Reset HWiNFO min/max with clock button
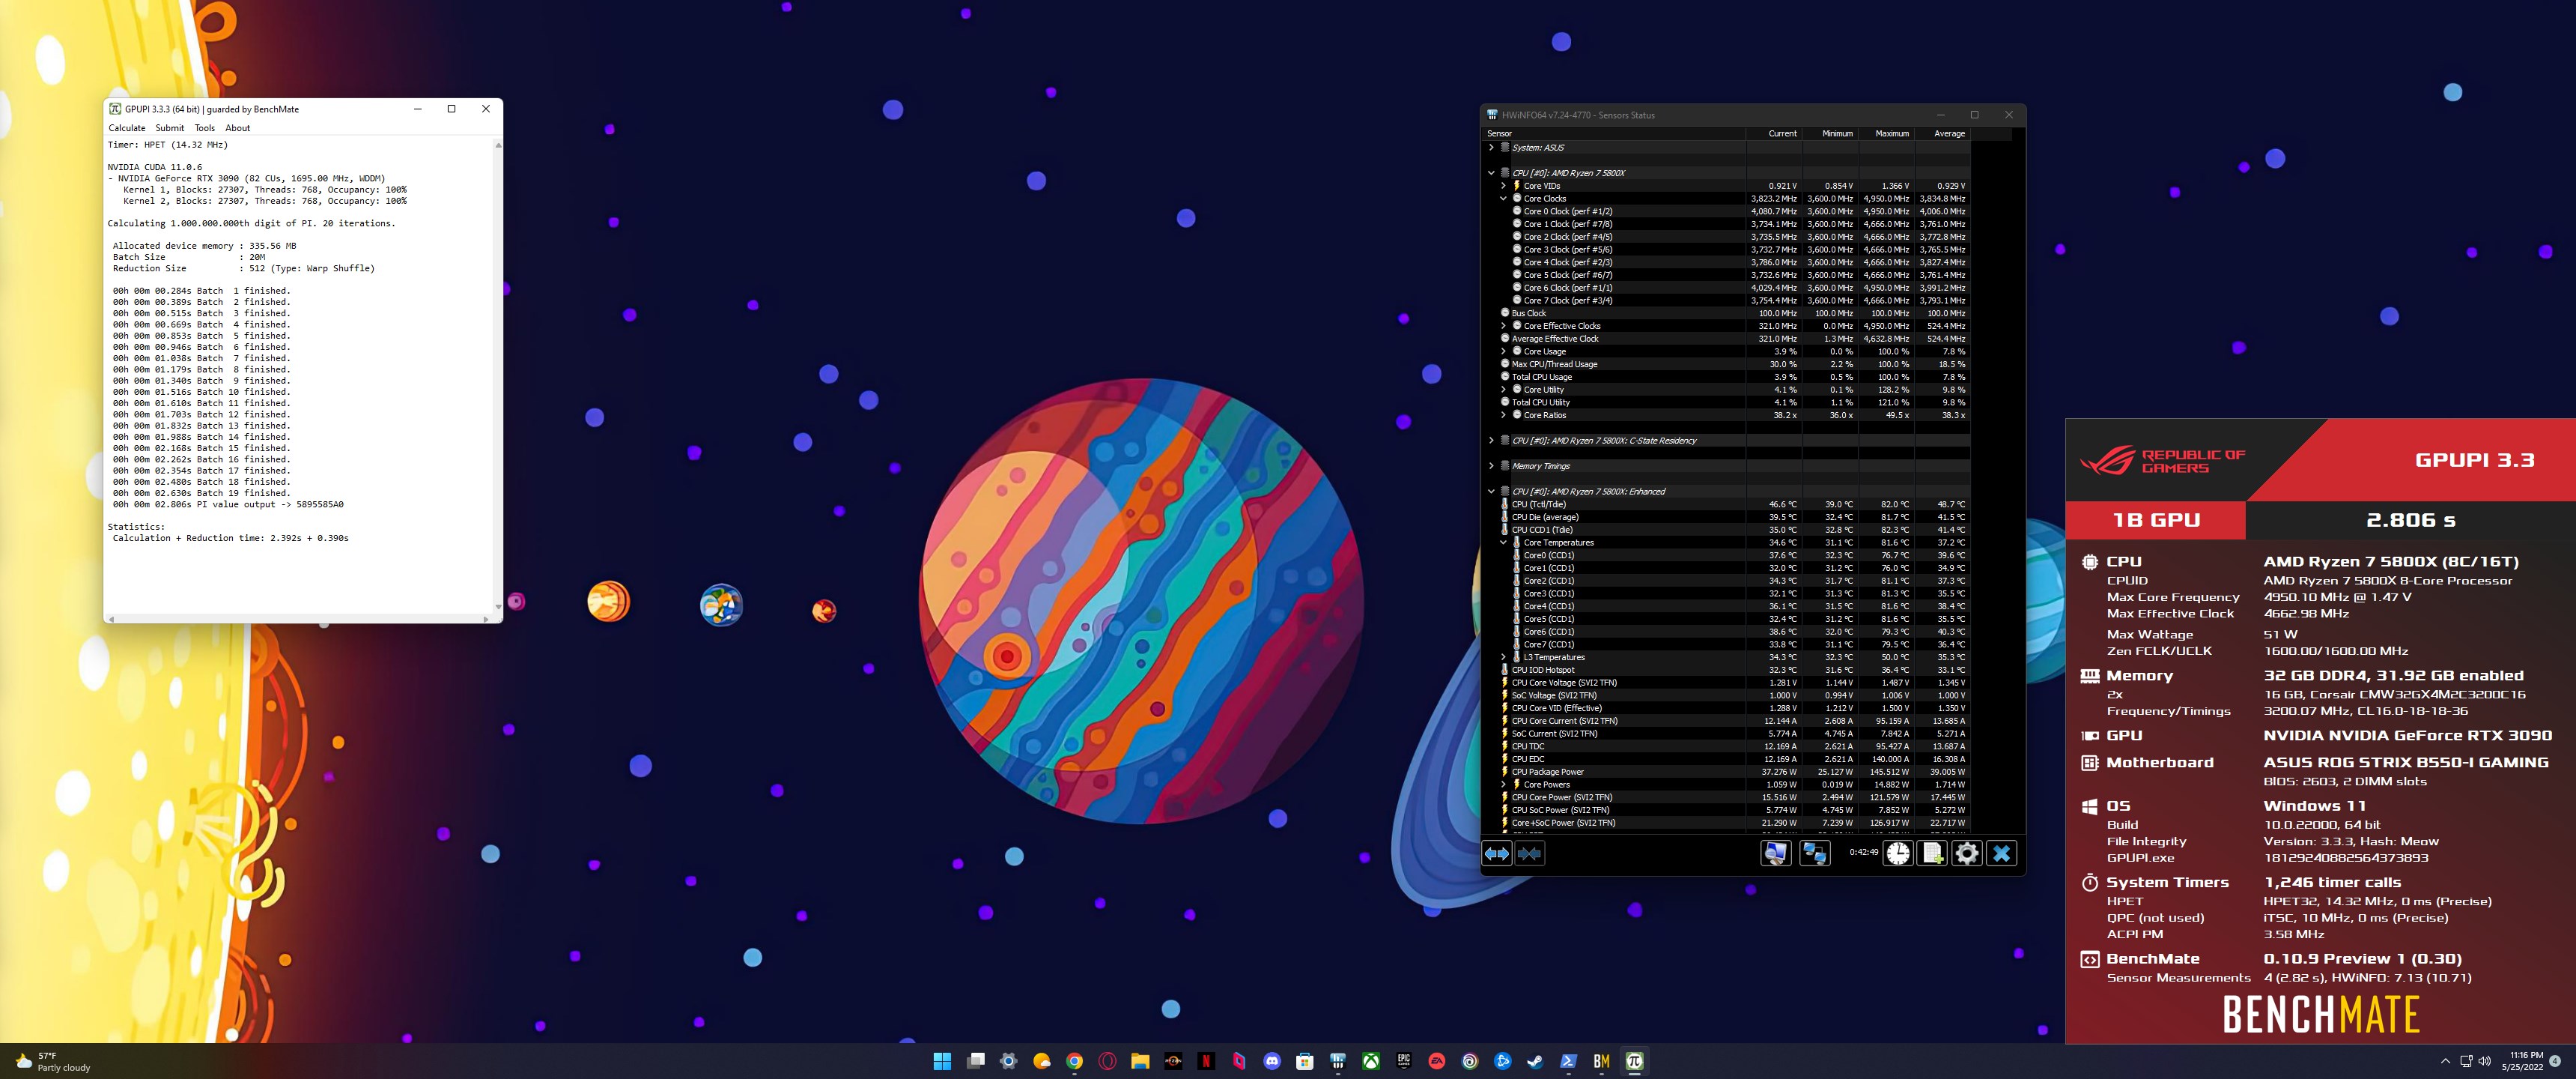 (1898, 853)
